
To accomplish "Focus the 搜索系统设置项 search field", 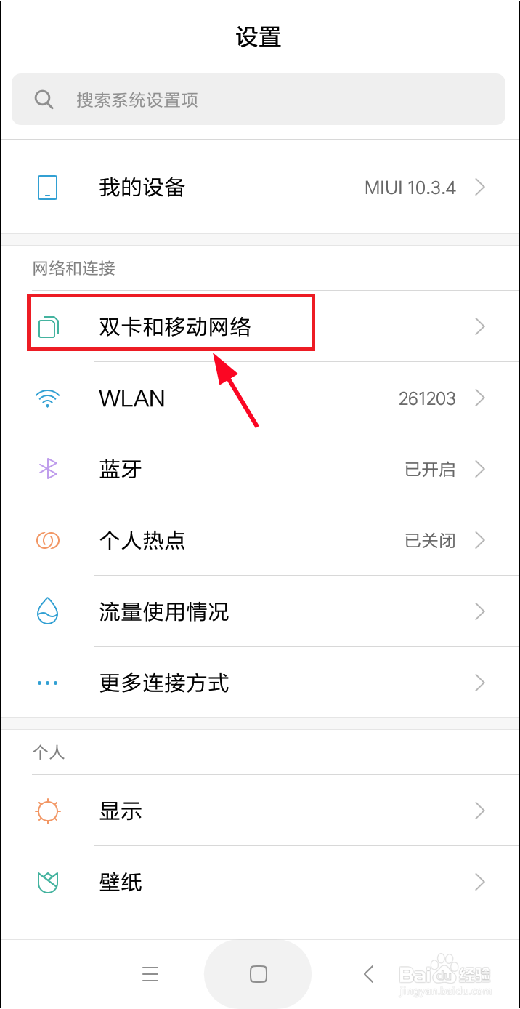I will click(x=259, y=100).
